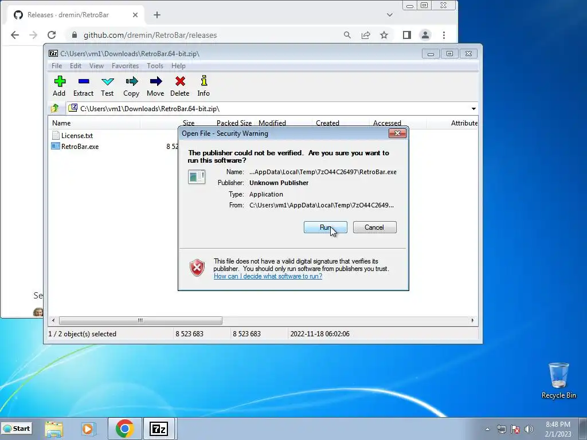Image resolution: width=587 pixels, height=440 pixels.
Task: Select the RetroBar.exe file icon
Action: pyautogui.click(x=56, y=146)
